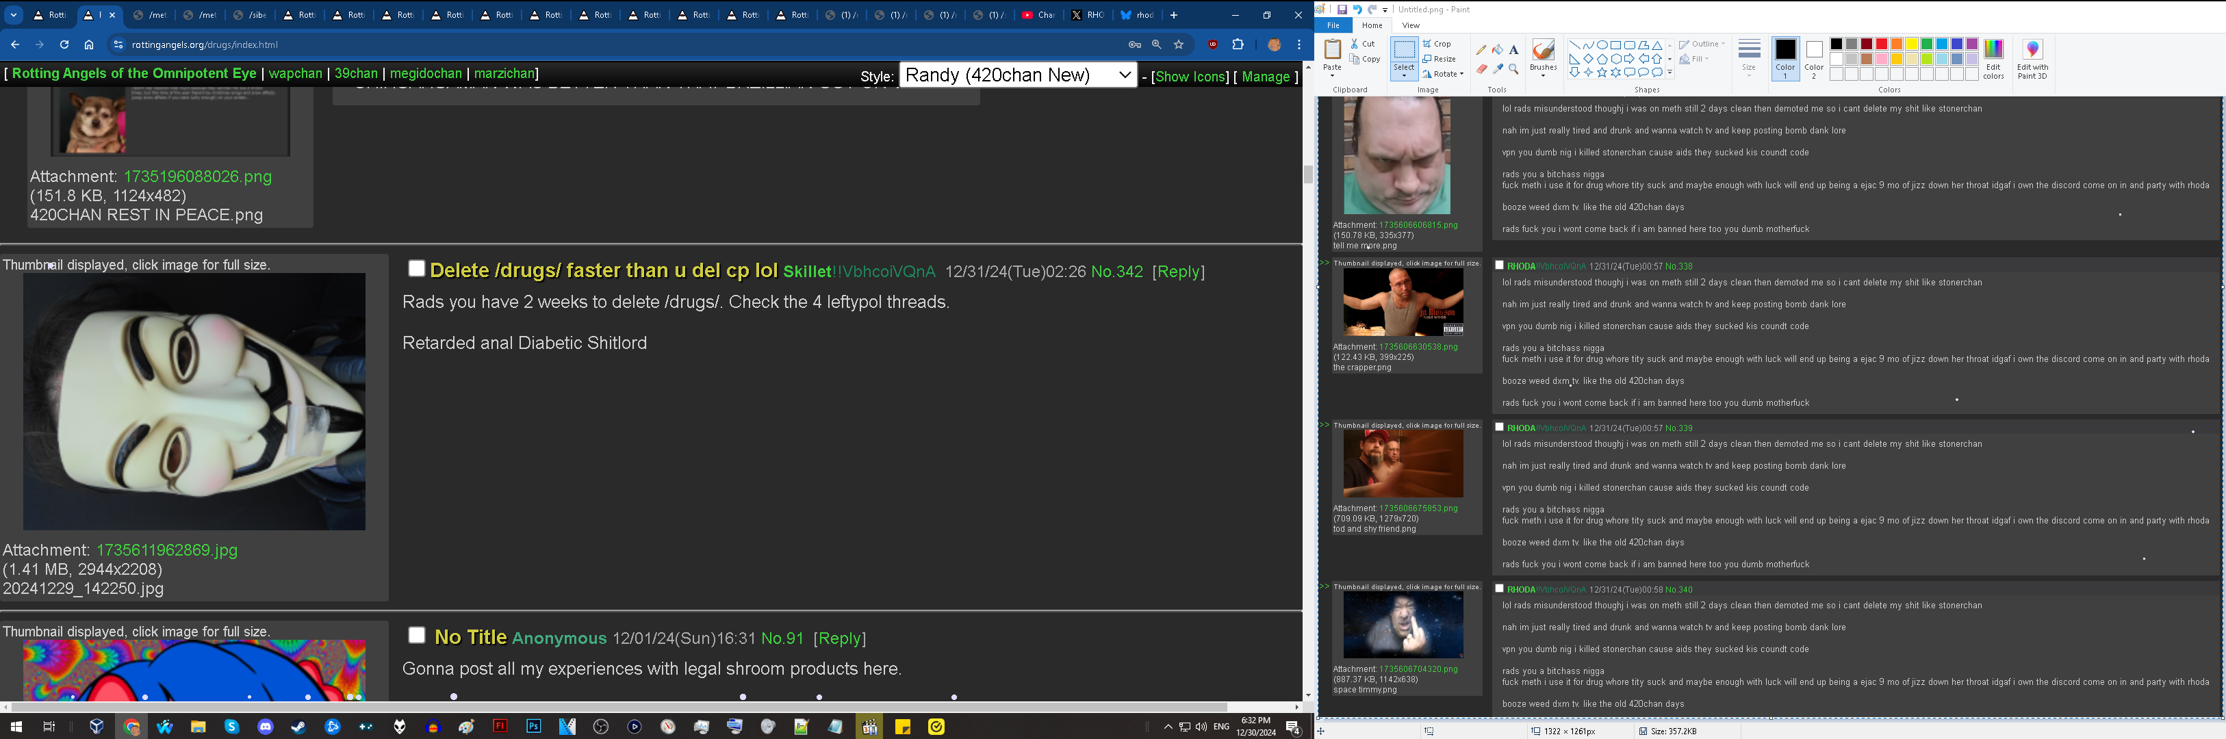Open the megidochan link in top bar
Viewport: 2226px width, 739px height.
(426, 73)
